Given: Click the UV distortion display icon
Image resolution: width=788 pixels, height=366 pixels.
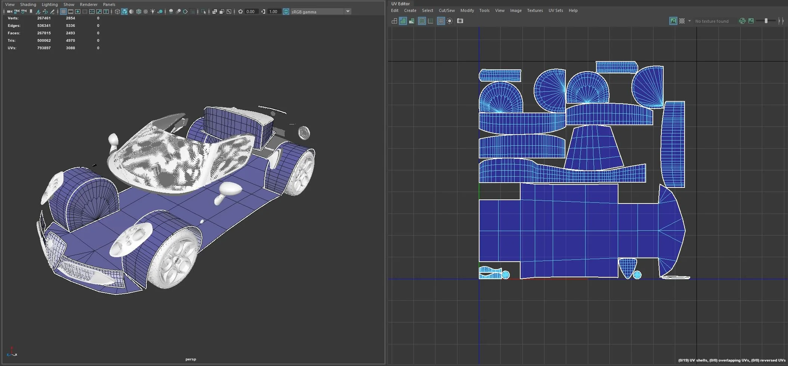Looking at the screenshot, I should 412,21.
